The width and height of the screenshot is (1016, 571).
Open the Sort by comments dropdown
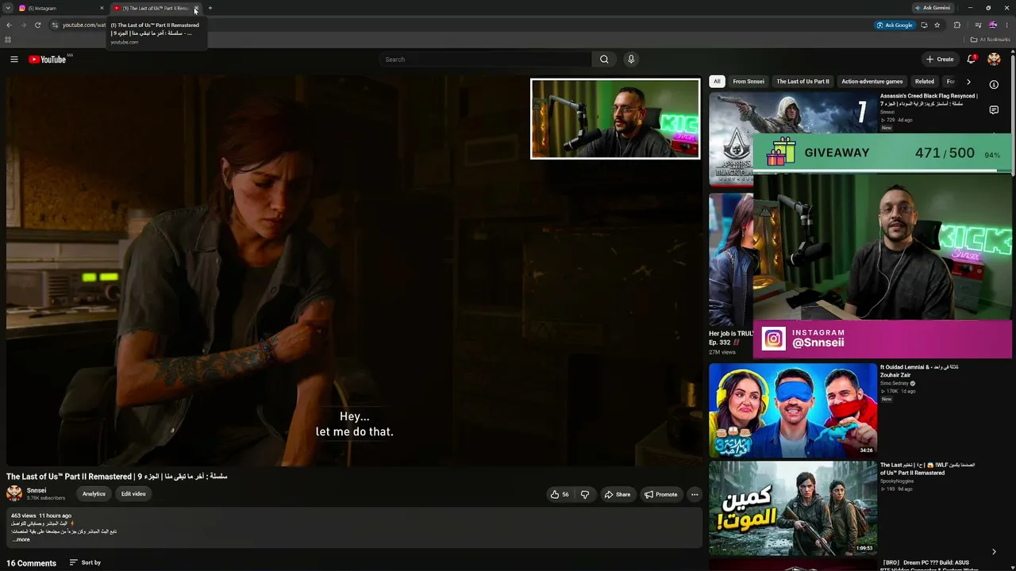tap(85, 562)
